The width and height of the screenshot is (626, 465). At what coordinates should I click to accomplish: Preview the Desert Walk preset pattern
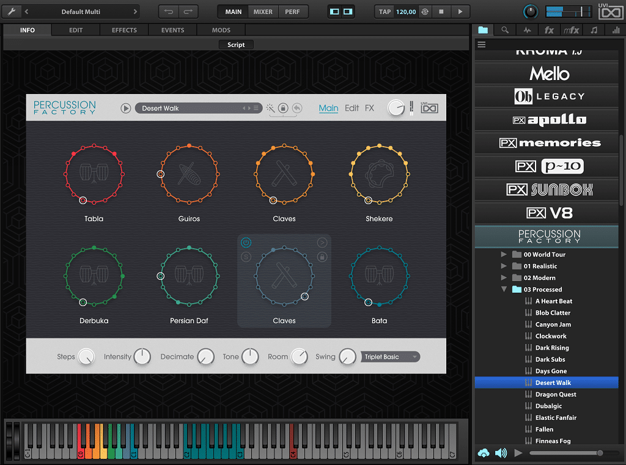[x=126, y=108]
